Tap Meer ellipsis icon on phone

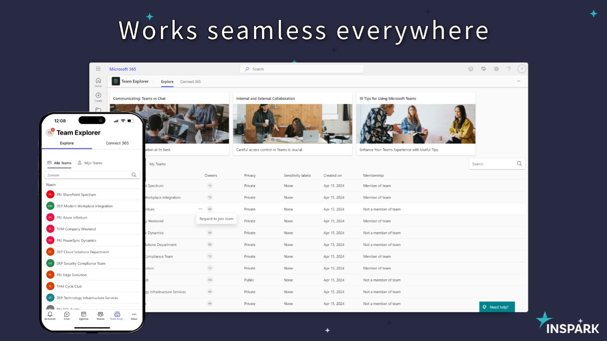[134, 314]
